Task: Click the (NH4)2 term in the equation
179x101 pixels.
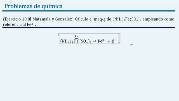Action: click(x=67, y=41)
